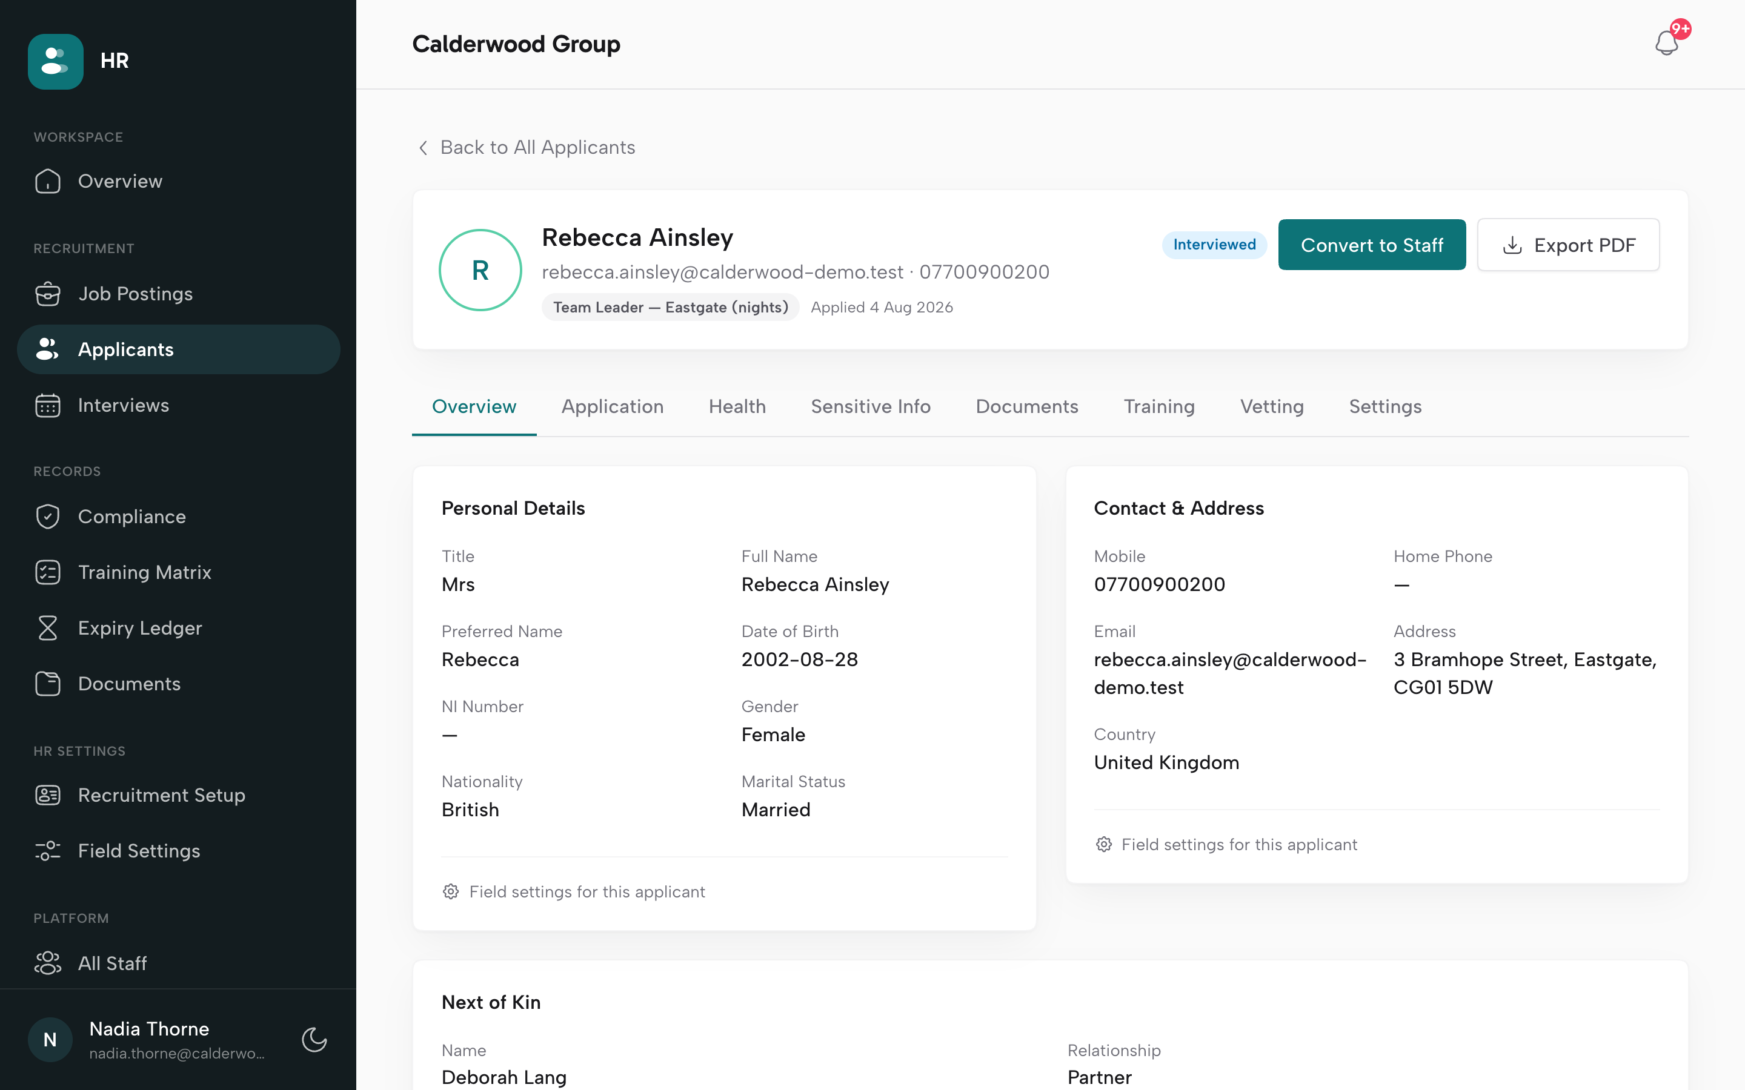This screenshot has height=1090, width=1745.
Task: Click the Calderwood Group heading
Action: coord(516,44)
